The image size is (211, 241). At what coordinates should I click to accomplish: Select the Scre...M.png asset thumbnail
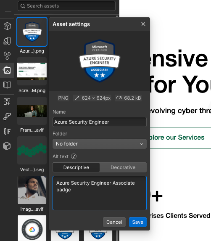click(32, 71)
